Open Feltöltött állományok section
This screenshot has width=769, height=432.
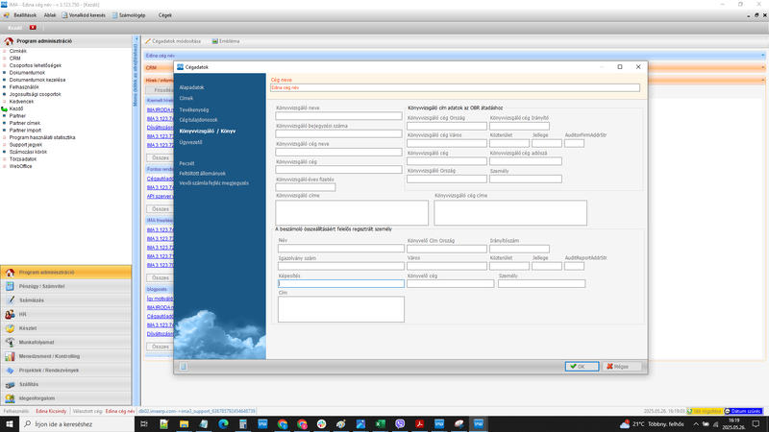click(x=203, y=174)
